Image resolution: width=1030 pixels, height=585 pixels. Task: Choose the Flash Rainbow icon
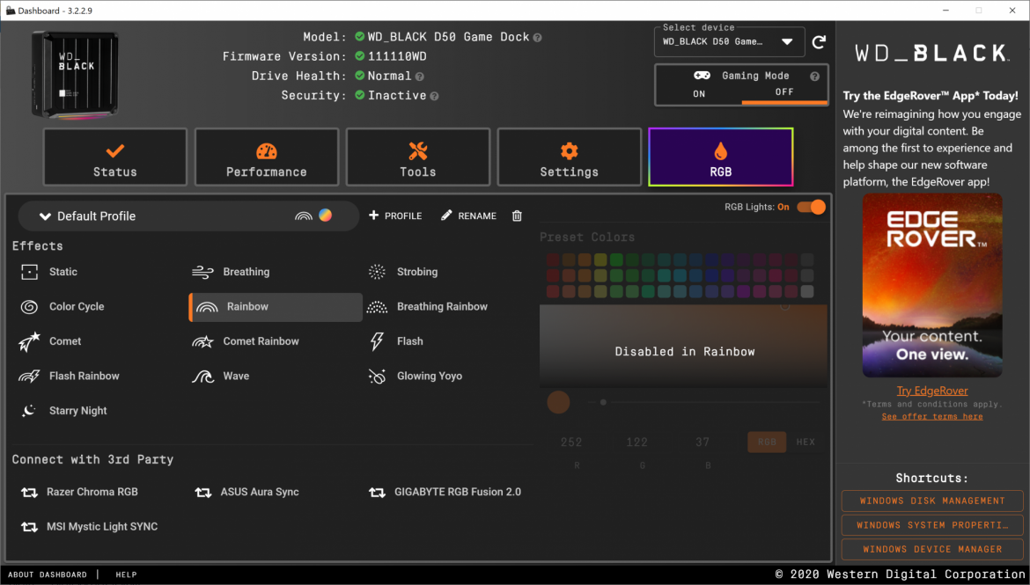29,377
